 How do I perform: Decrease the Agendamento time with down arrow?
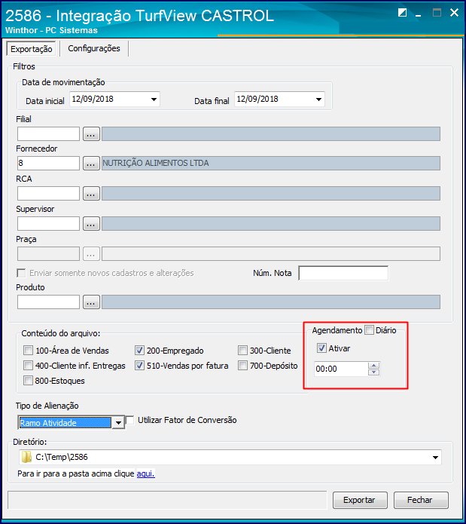click(374, 372)
